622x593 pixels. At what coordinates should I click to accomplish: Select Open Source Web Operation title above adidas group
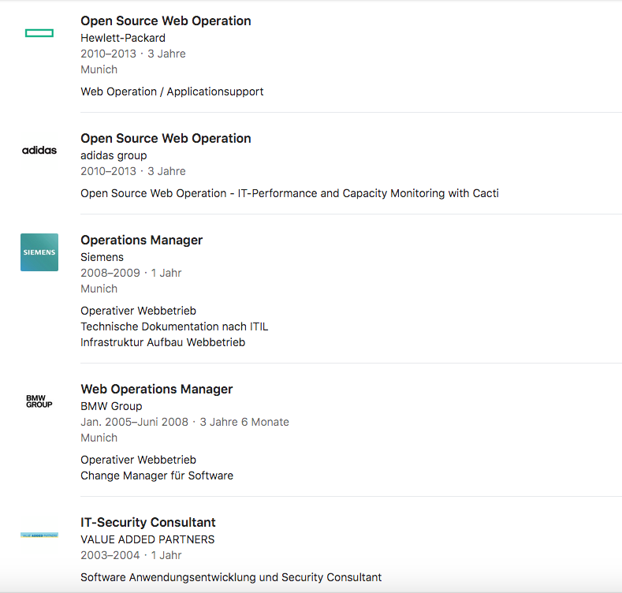[166, 139]
